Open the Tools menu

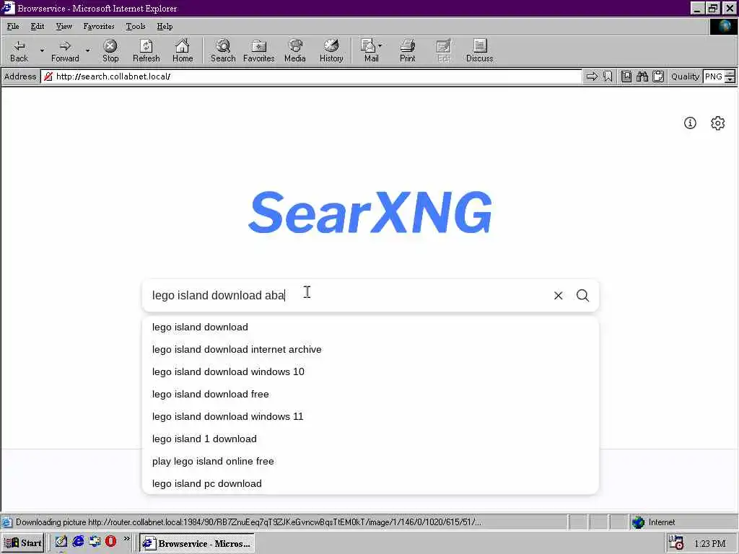point(135,27)
